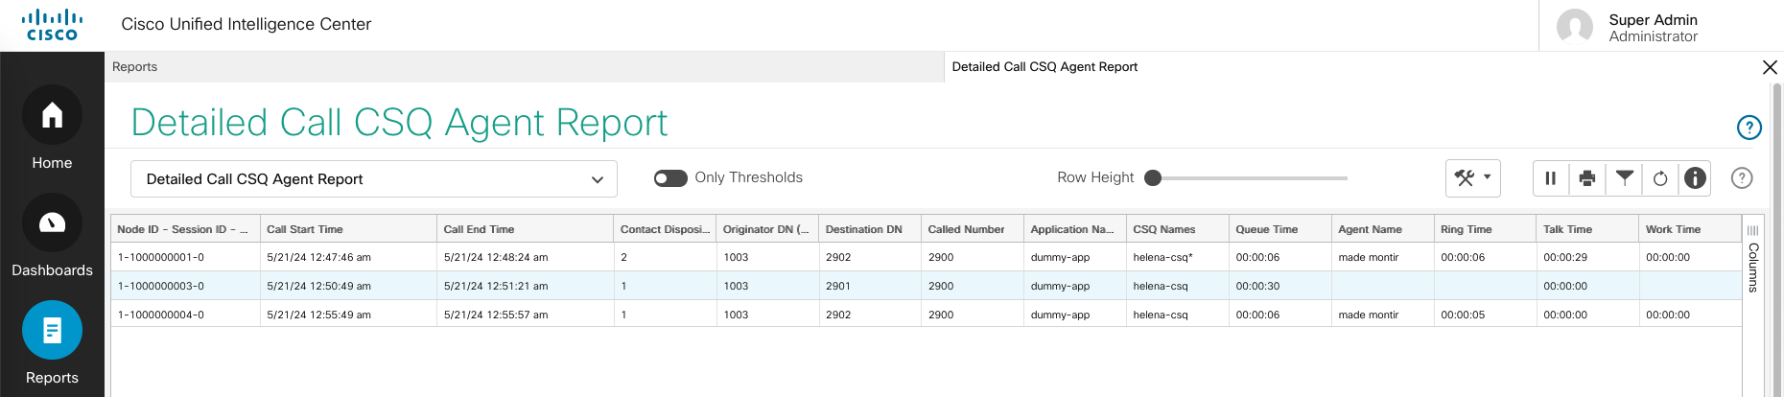This screenshot has width=1784, height=397.
Task: Select the Detailed Call CSQ Agent Report tab
Action: pyautogui.click(x=1045, y=67)
